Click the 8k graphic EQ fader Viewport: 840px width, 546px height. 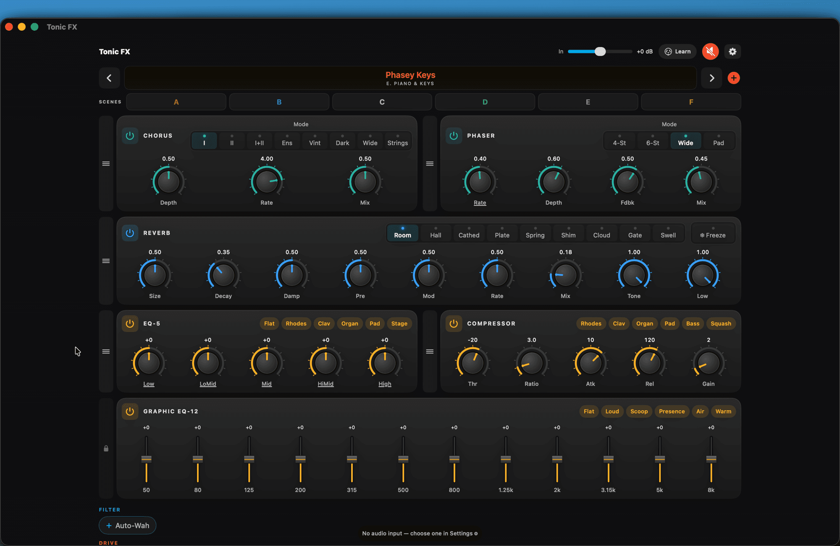(x=711, y=459)
